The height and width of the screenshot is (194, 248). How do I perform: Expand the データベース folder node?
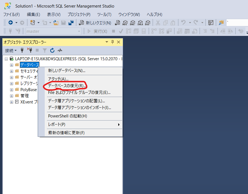11,65
